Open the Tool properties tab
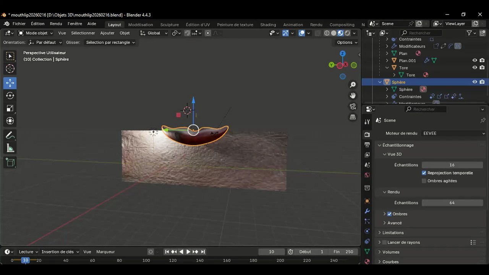The height and width of the screenshot is (275, 489). click(367, 121)
